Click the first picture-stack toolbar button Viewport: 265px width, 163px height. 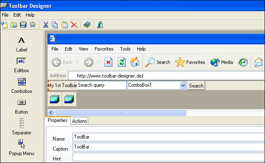click(x=55, y=99)
